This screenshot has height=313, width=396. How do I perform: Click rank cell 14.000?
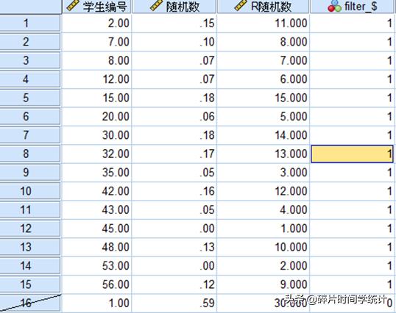[264, 135]
